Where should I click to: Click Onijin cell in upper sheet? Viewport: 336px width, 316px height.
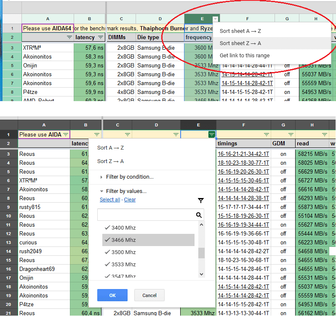click(x=48, y=65)
